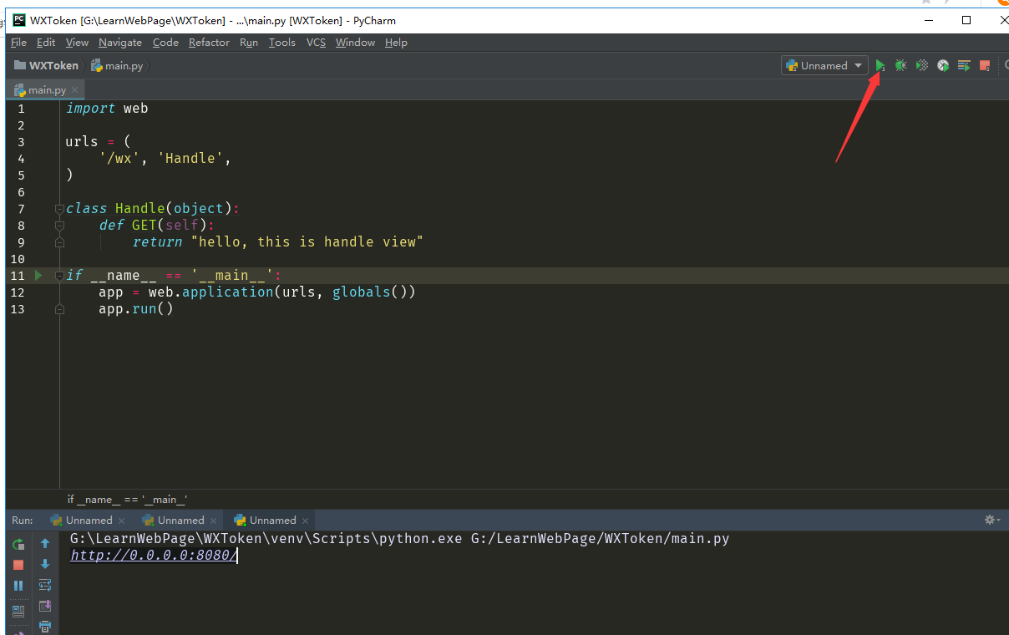Run with coverage from the top toolbar

pos(922,65)
